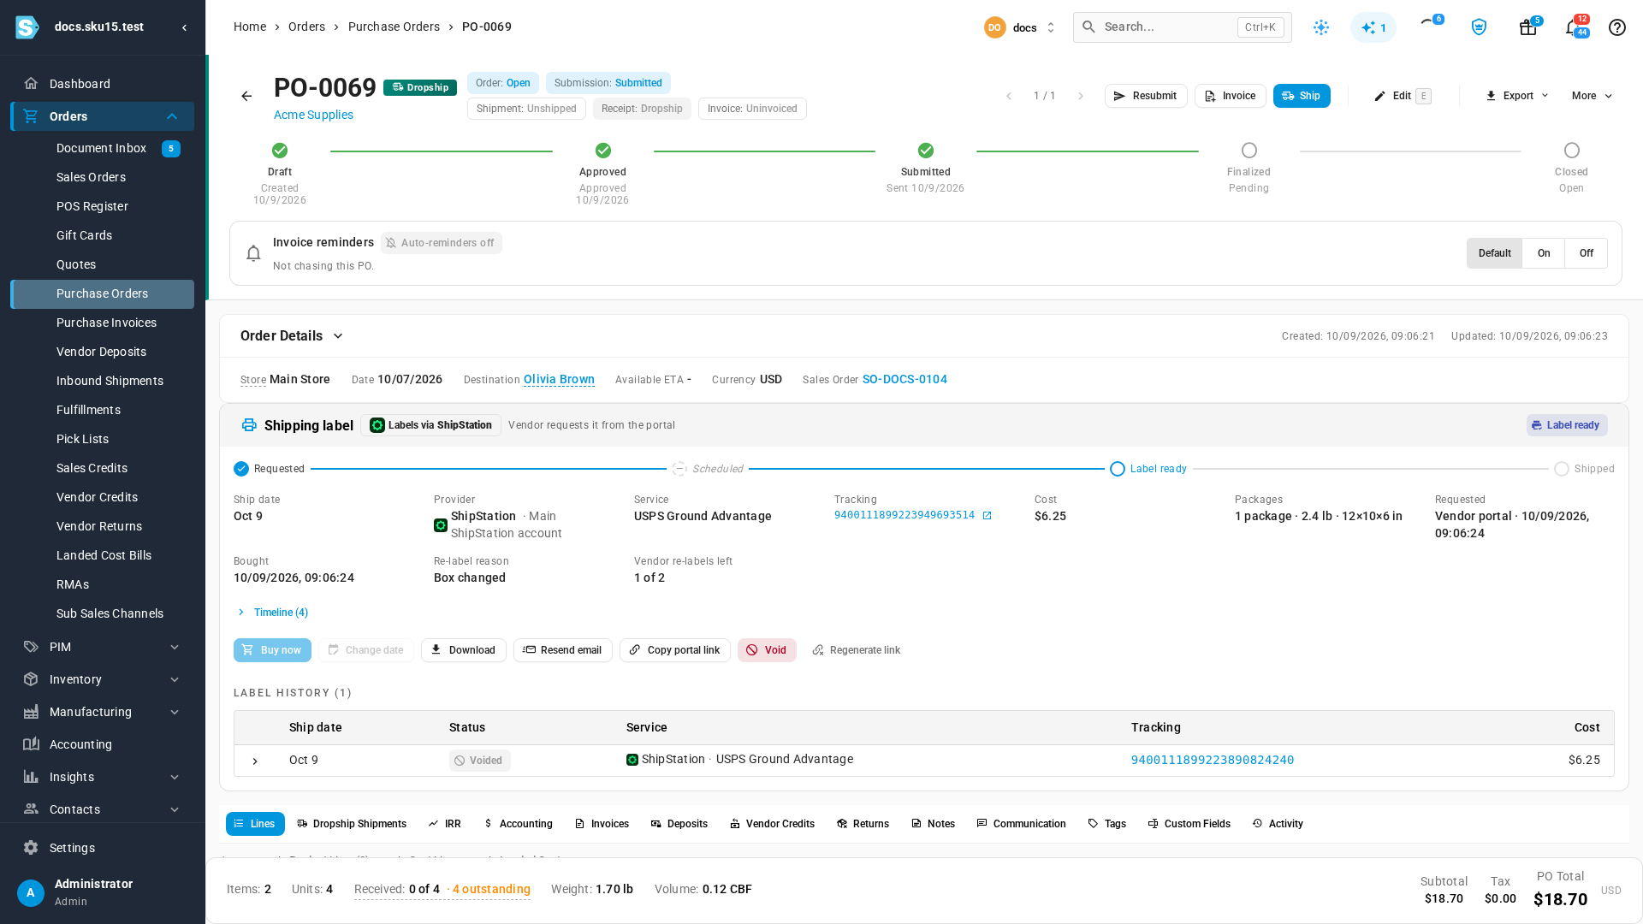Image resolution: width=1643 pixels, height=924 pixels.
Task: Open the help question mark icon
Action: pyautogui.click(x=1616, y=27)
